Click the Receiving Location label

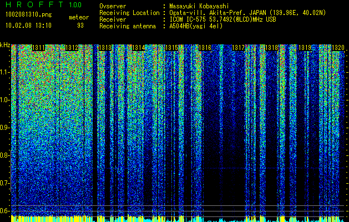[129, 13]
